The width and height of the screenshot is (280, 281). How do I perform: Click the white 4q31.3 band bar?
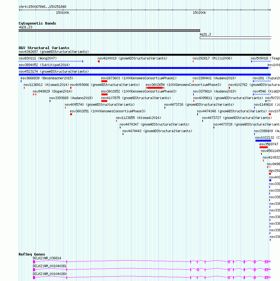click(x=236, y=38)
